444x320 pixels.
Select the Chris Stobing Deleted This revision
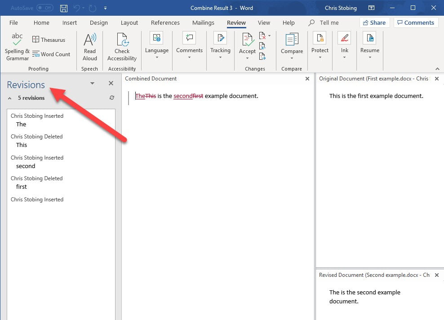[36, 140]
